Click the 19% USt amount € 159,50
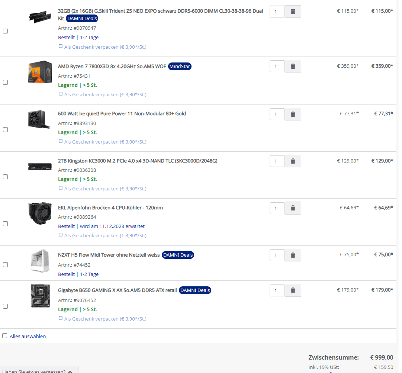402x373 pixels. [x=383, y=367]
